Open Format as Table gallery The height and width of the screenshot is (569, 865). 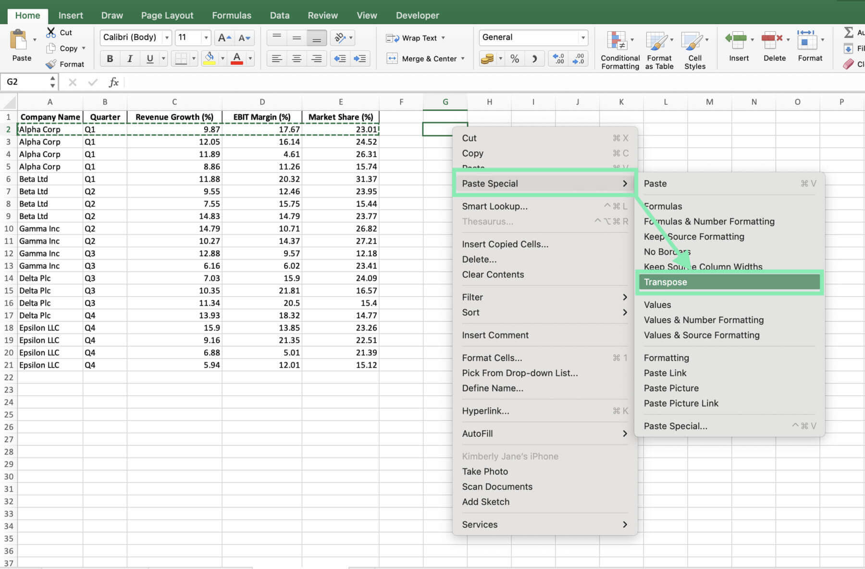[659, 50]
